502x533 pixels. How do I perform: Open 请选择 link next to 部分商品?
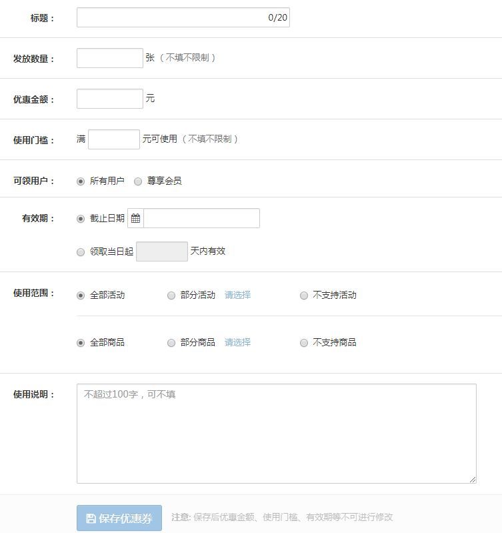[x=237, y=342]
